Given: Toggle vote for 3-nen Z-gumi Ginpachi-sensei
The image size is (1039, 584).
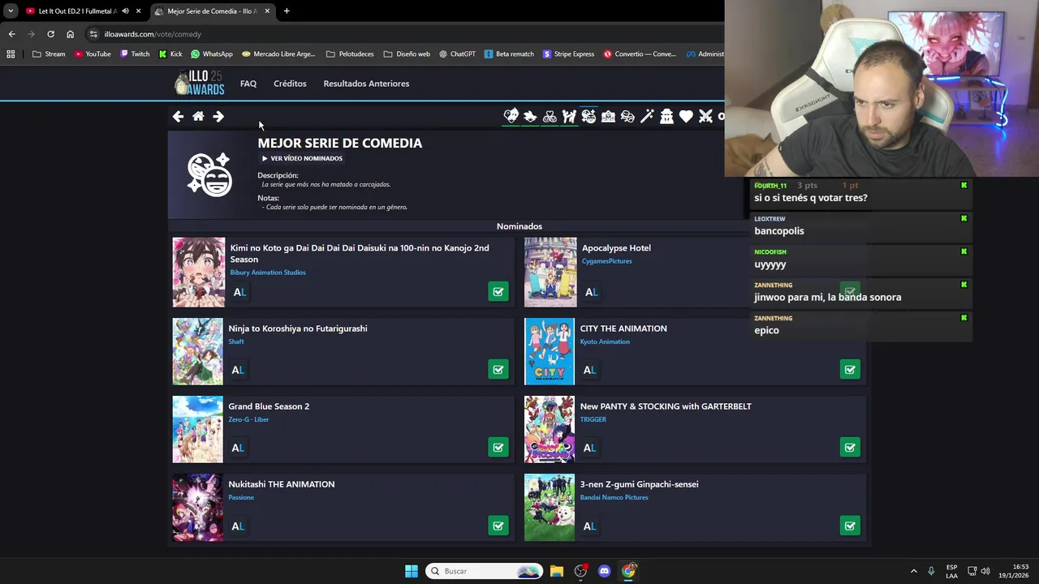Looking at the screenshot, I should [850, 526].
